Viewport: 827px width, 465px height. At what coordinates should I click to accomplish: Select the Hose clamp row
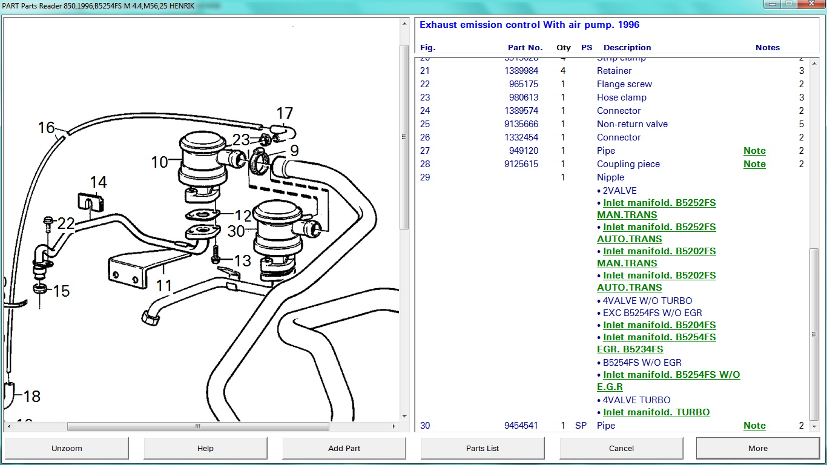point(612,97)
